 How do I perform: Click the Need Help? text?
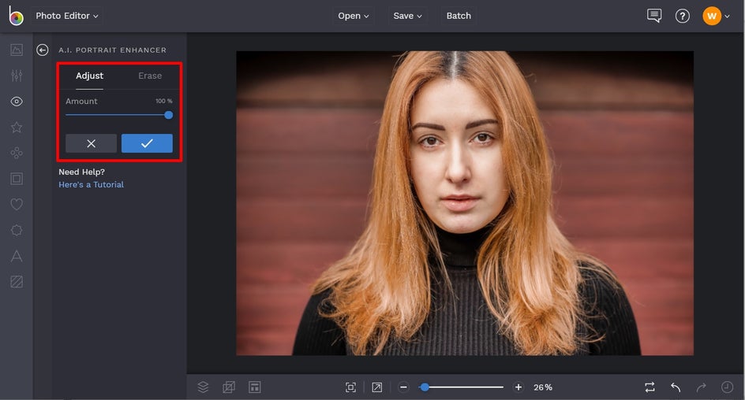82,172
